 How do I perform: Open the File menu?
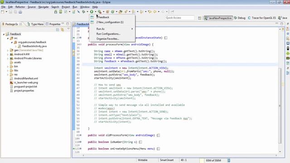click(x=3, y=7)
